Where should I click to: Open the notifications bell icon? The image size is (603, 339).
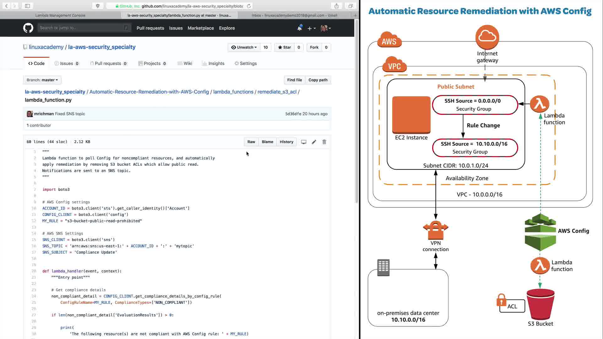300,28
